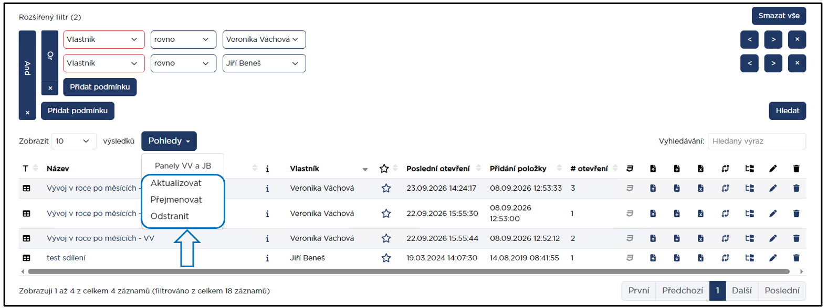The image size is (827, 308).
Task: Select the "Panely VV a JB" view
Action: pyautogui.click(x=183, y=166)
